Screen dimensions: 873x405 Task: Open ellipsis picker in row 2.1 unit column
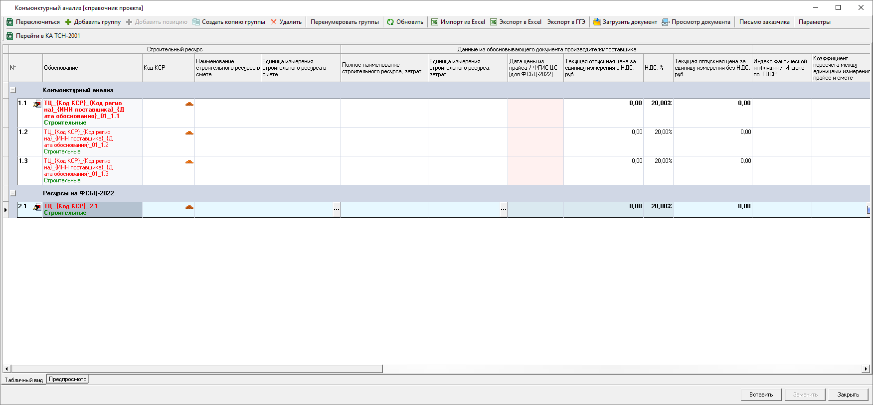pos(337,210)
